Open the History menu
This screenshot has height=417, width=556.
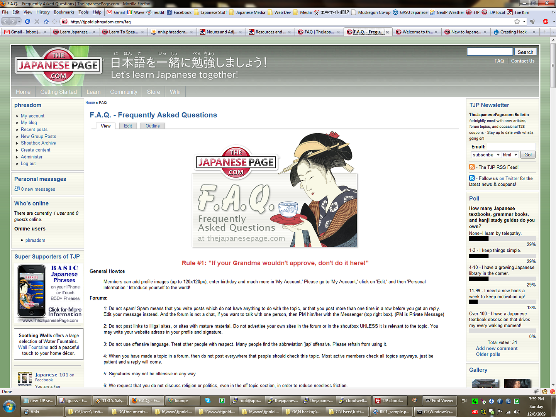click(43, 12)
